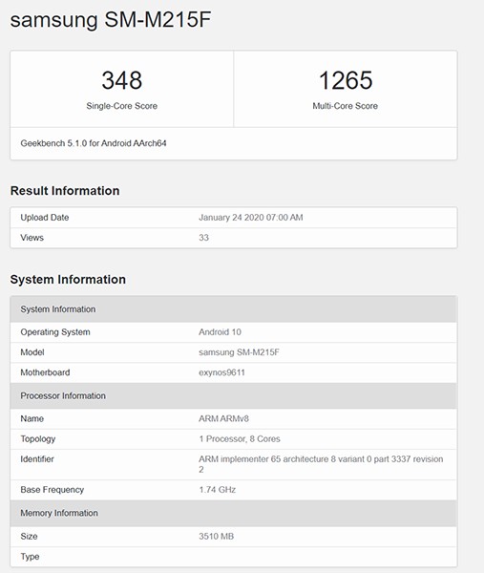Click the Result Information heading
The height and width of the screenshot is (573, 484).
coord(65,191)
